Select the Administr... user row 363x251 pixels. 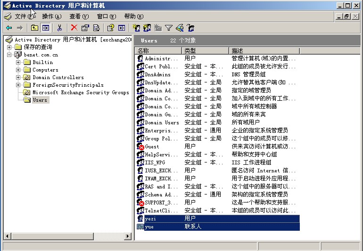[217, 58]
